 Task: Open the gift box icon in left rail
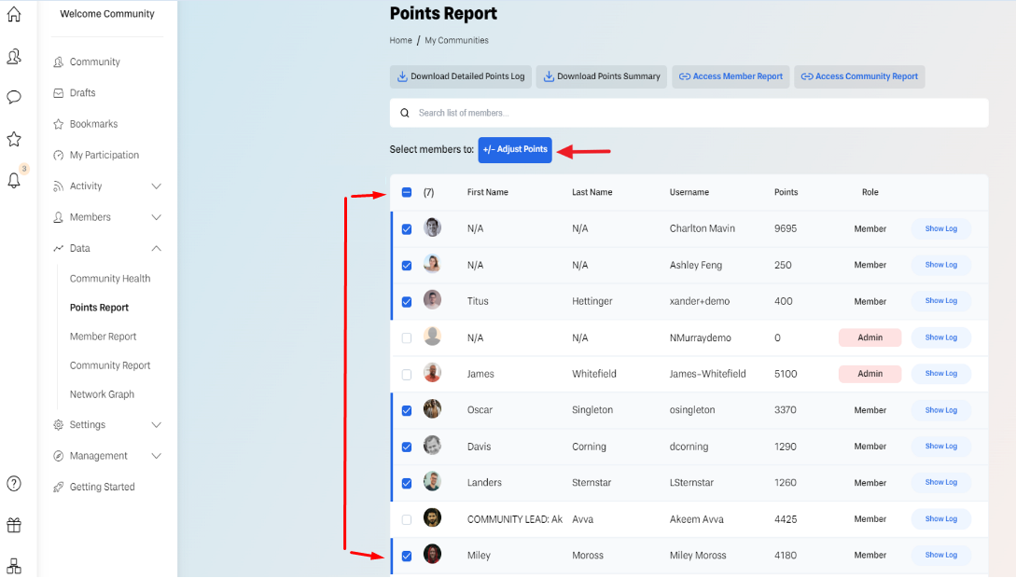point(14,525)
